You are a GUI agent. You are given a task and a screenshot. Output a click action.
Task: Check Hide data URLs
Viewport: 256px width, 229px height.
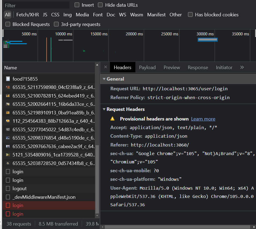(x=100, y=5)
